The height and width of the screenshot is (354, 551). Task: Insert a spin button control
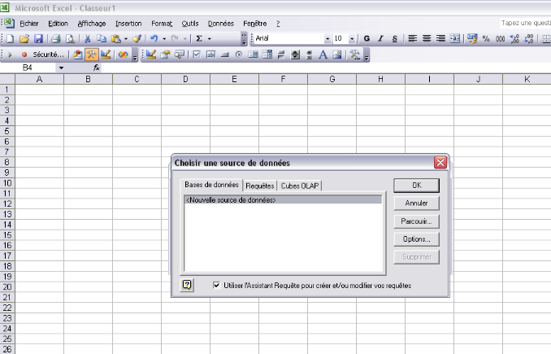(295, 55)
